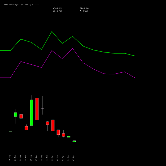Viewport: 166px width, 166px height.
Task: Click the red candle above 24 Aug
Action: (21, 116)
